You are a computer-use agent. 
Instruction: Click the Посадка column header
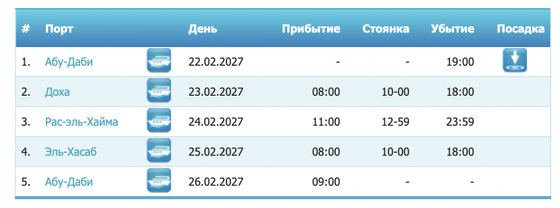[521, 29]
